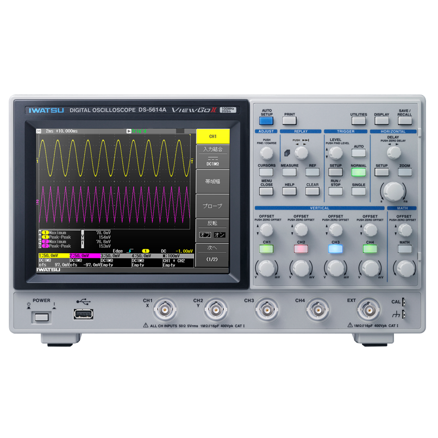Click the CH3 BNC input connector
The height and width of the screenshot is (438, 438).
click(x=266, y=310)
